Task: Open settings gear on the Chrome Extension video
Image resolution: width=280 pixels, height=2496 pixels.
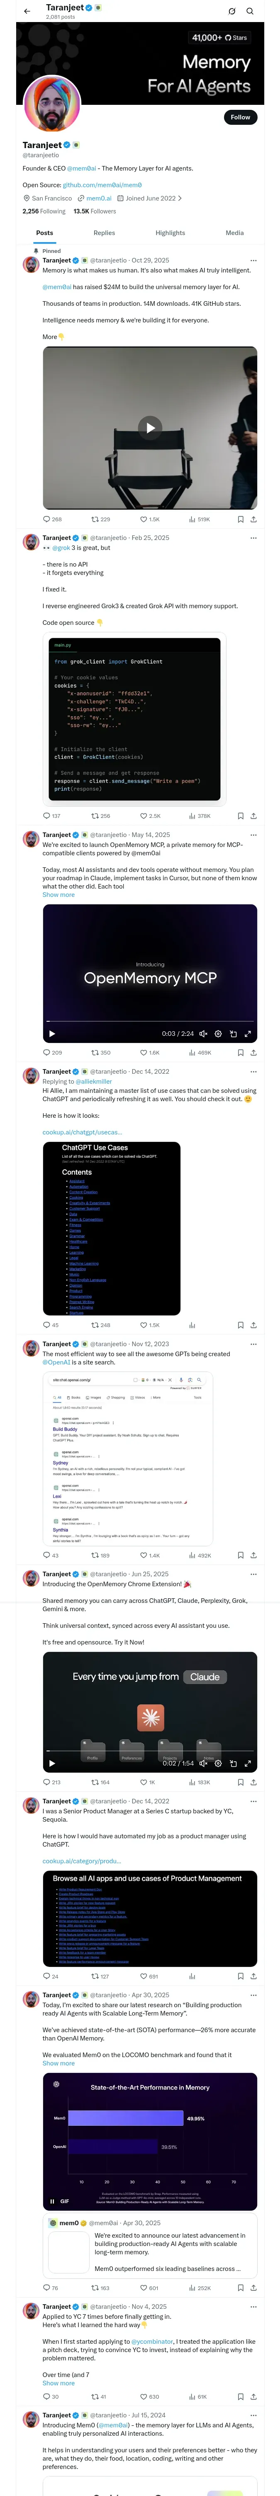Action: [x=218, y=1763]
